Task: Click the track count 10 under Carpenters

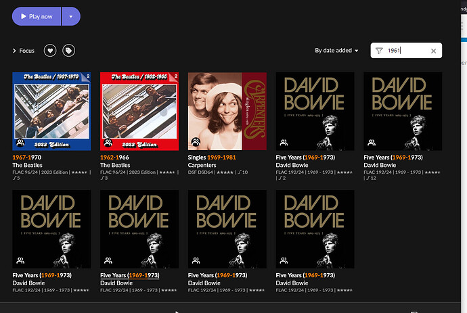Action: (243, 172)
